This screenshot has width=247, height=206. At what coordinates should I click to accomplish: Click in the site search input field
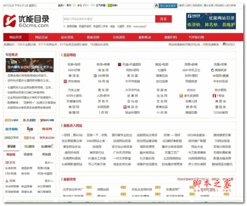click(109, 19)
